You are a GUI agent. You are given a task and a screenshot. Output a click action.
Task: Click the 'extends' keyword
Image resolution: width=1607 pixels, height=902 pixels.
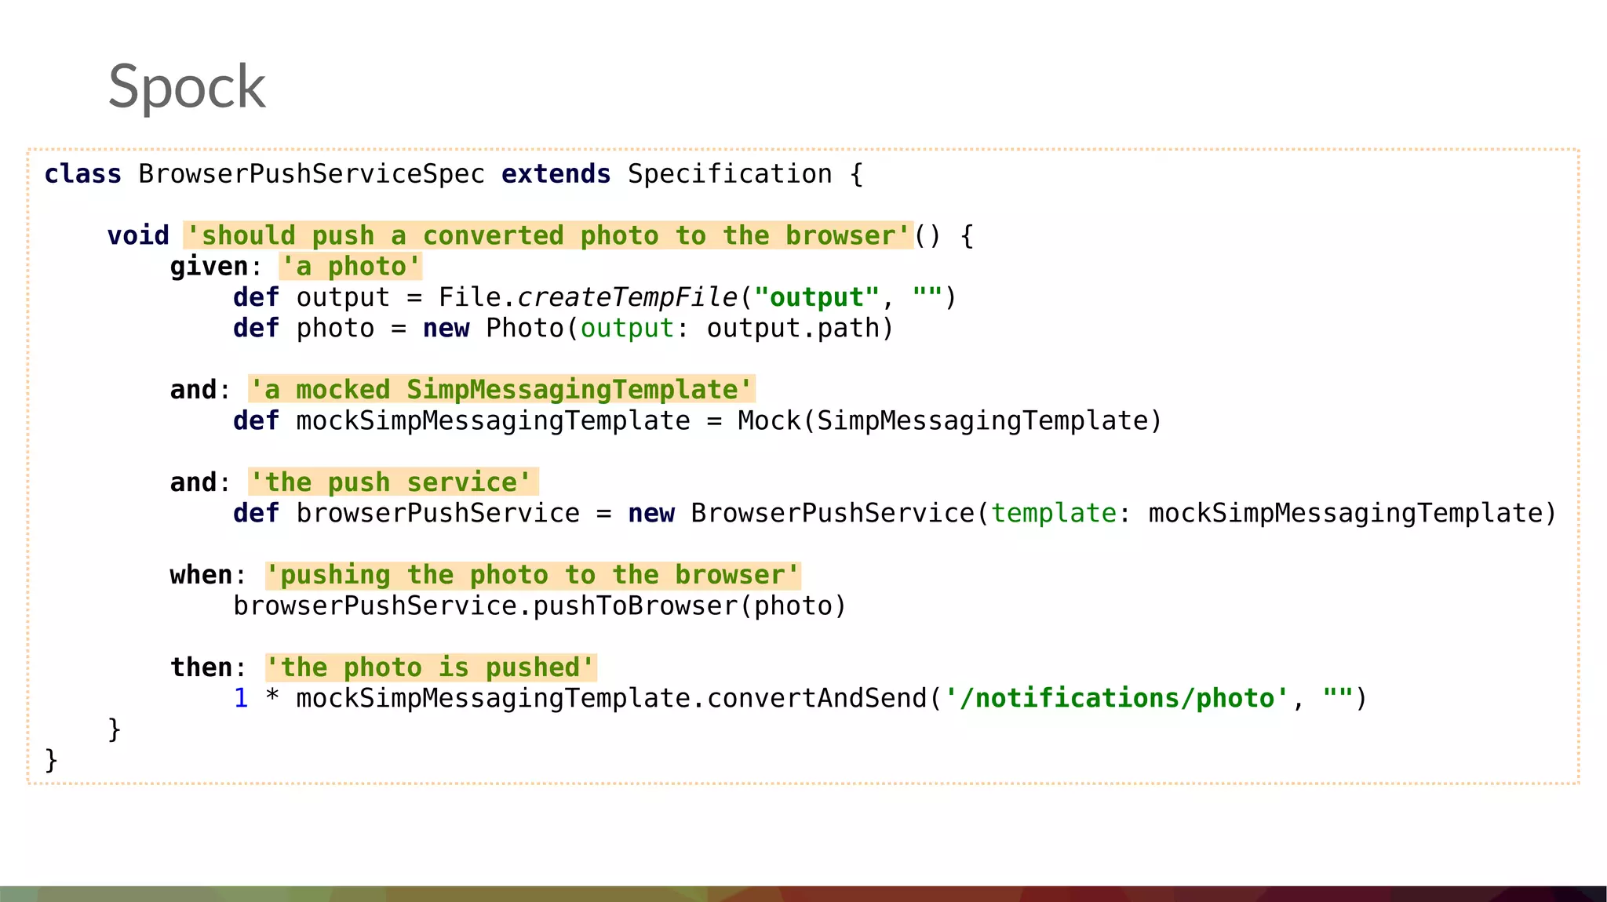pyautogui.click(x=556, y=174)
